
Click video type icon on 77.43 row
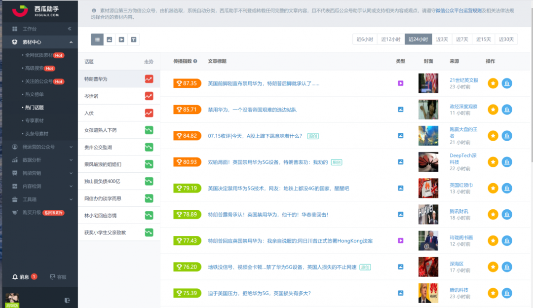point(401,241)
